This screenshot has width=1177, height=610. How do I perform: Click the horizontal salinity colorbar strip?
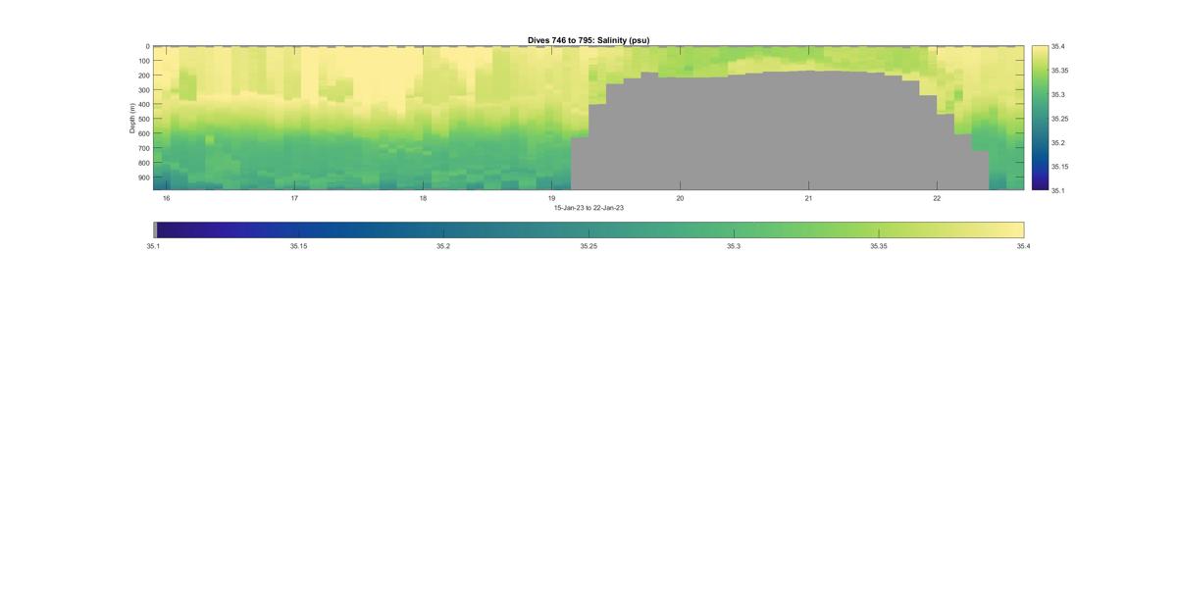tap(588, 229)
